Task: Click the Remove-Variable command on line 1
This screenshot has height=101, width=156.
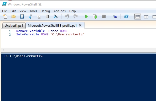Action: pyautogui.click(x=30, y=31)
